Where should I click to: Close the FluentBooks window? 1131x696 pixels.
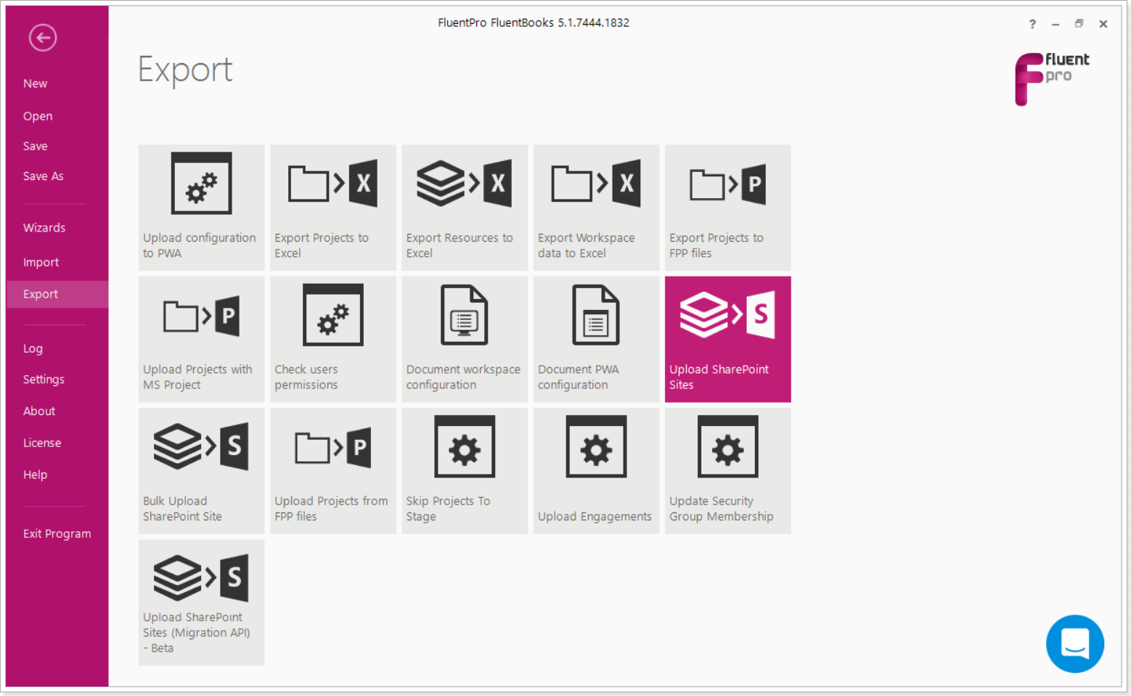(1103, 24)
